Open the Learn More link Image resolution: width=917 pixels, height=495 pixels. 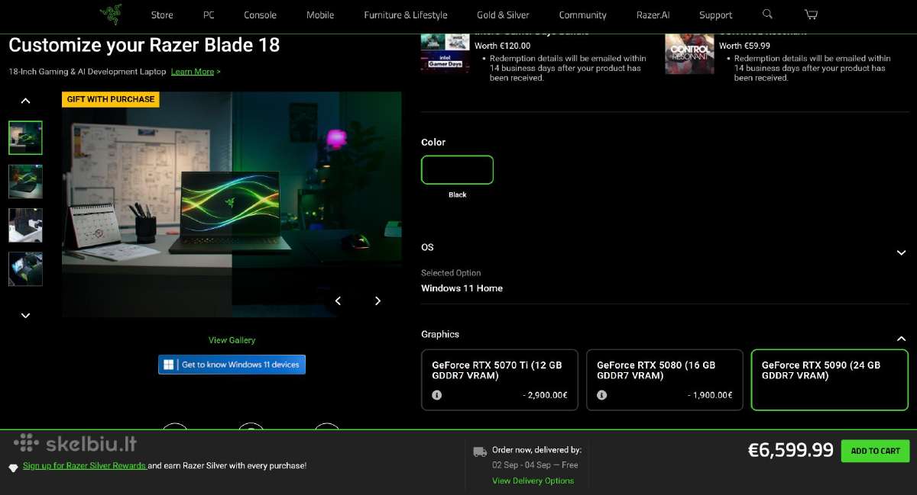193,72
